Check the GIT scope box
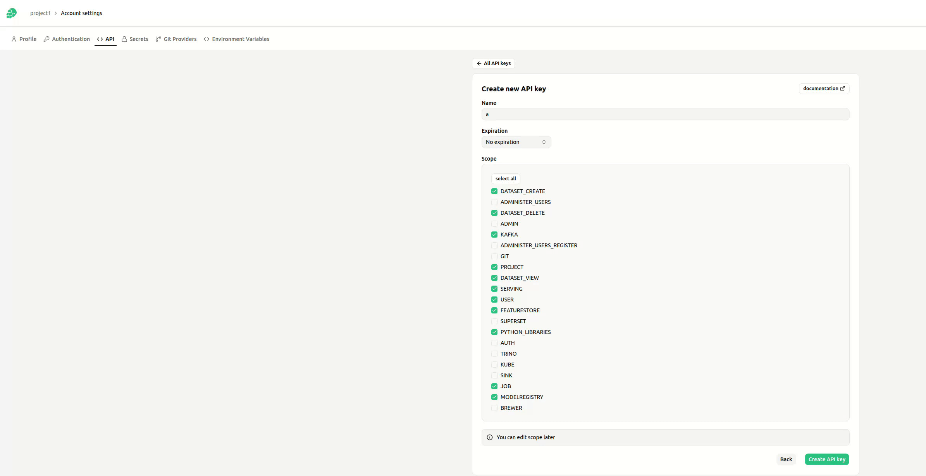The image size is (926, 476). pos(494,256)
